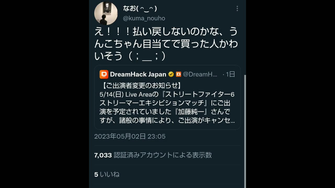Click the DreamHack Japan account name
Screen dimensions: 335x188
(x=138, y=74)
